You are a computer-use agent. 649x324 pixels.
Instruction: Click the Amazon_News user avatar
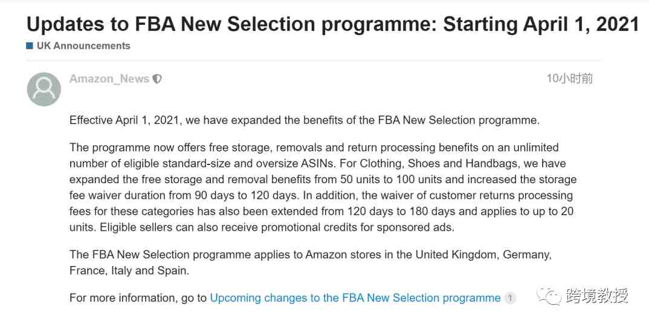(44, 89)
